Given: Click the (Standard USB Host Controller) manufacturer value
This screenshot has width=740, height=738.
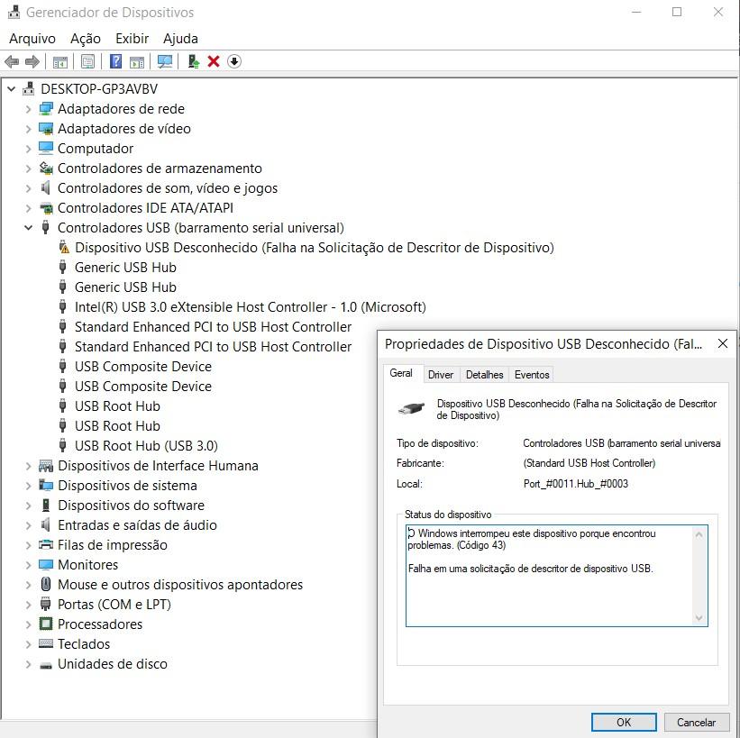Looking at the screenshot, I should (589, 463).
